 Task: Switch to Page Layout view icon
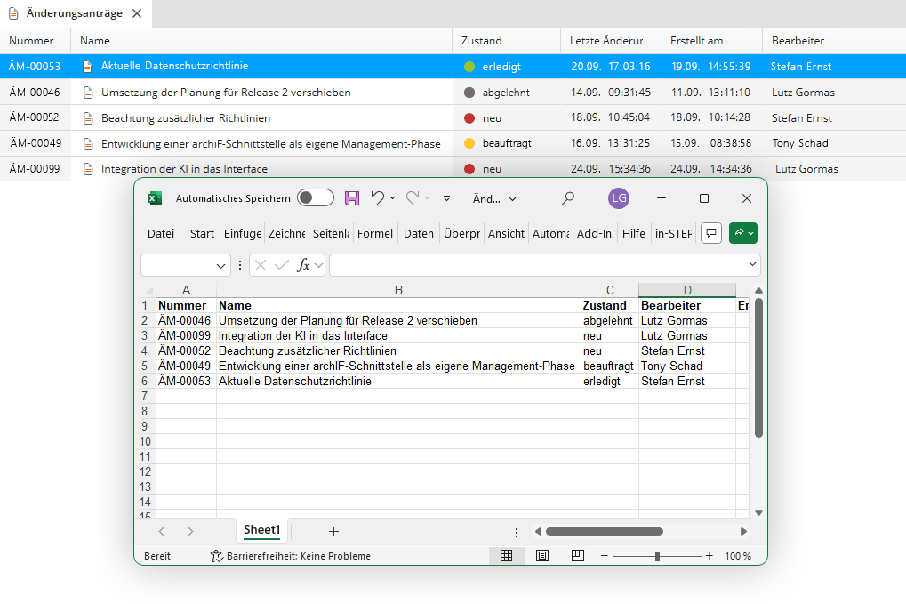click(x=541, y=556)
